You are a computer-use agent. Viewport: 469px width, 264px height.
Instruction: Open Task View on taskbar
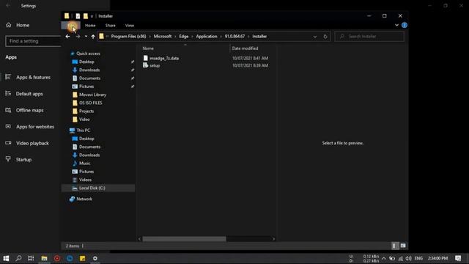coord(31,258)
